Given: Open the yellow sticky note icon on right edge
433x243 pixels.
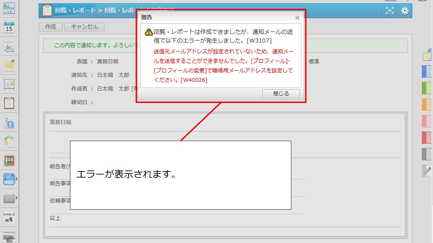Looking at the screenshot, I should point(428,56).
